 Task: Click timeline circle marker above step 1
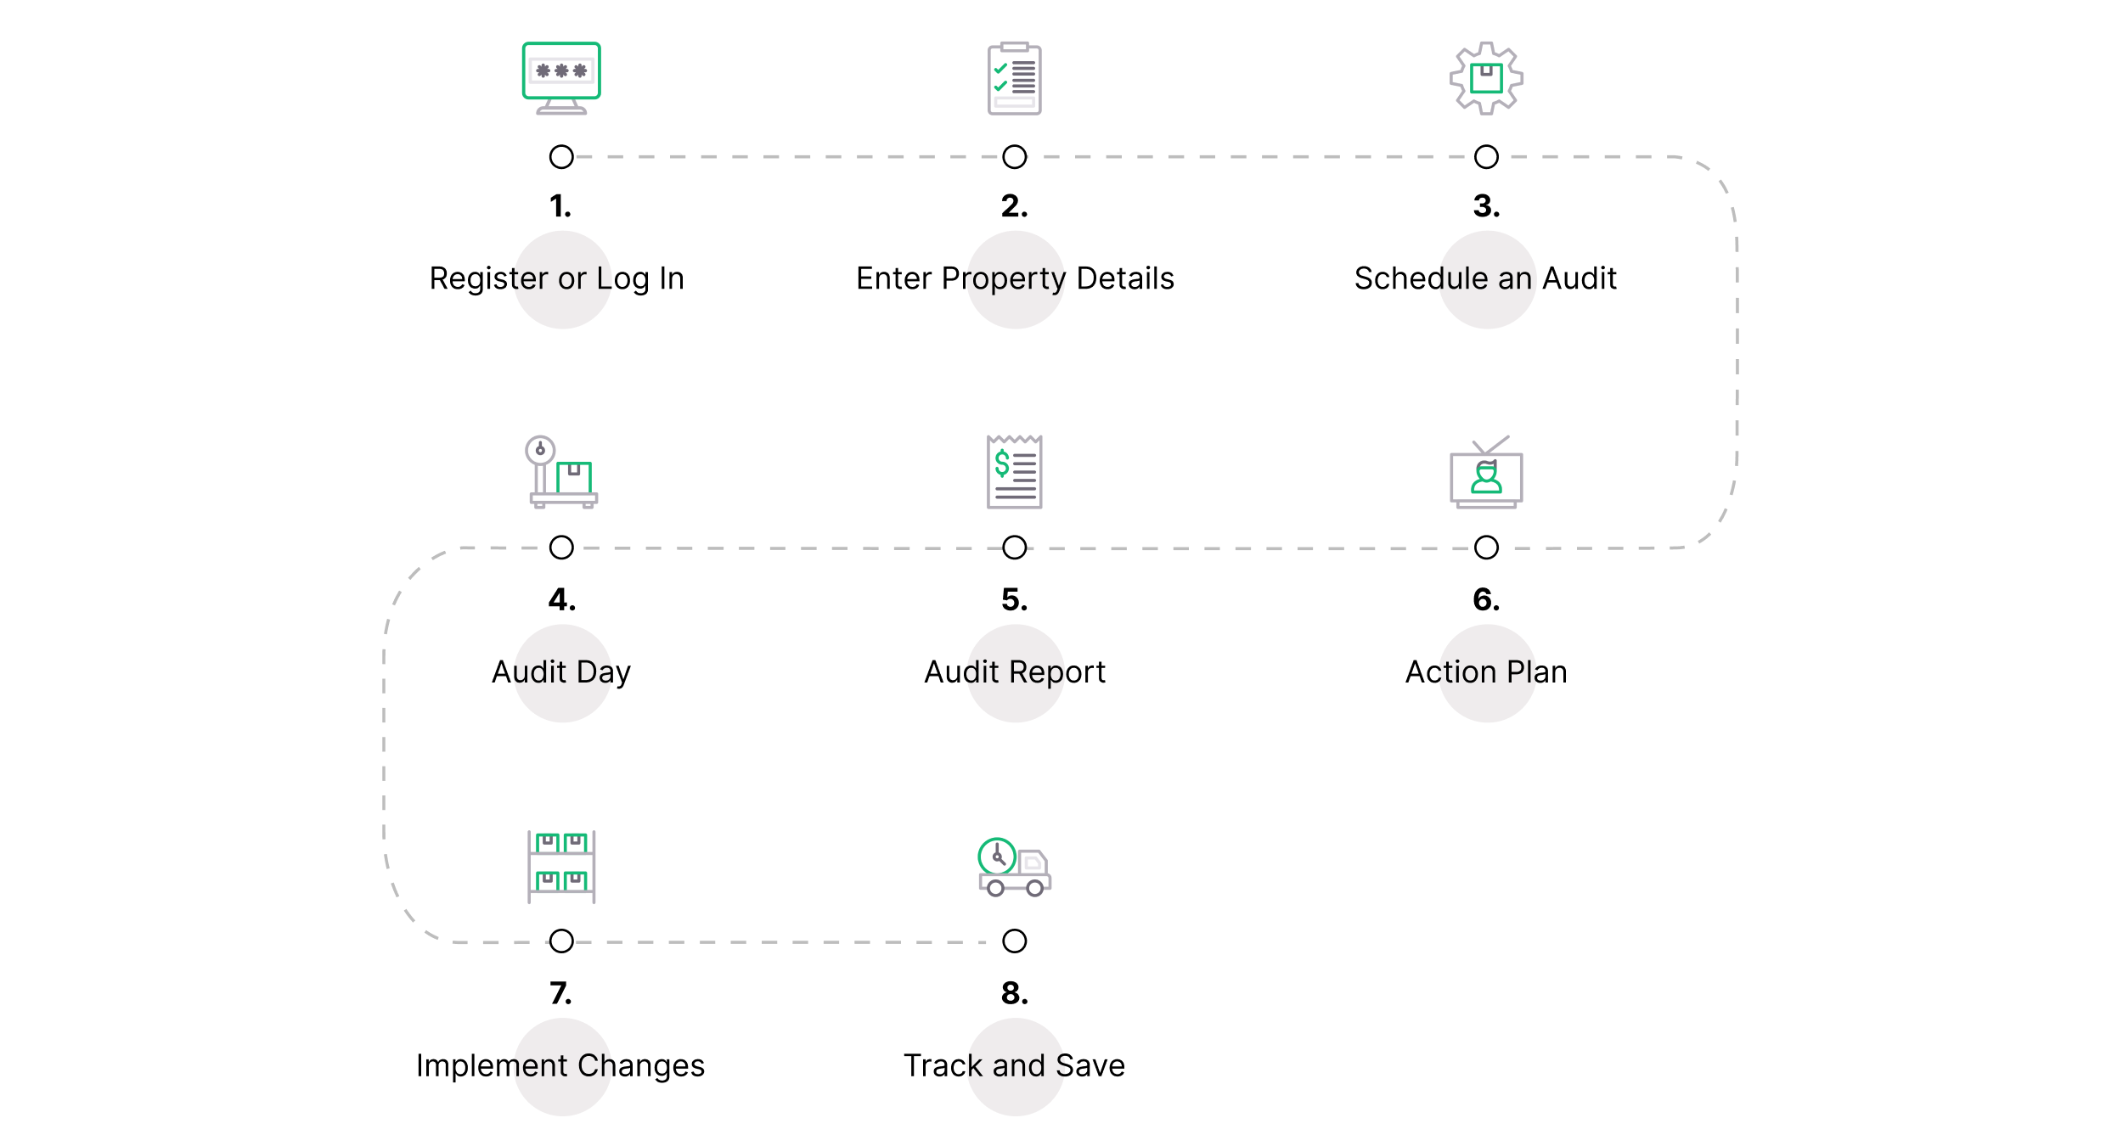pyautogui.click(x=561, y=157)
